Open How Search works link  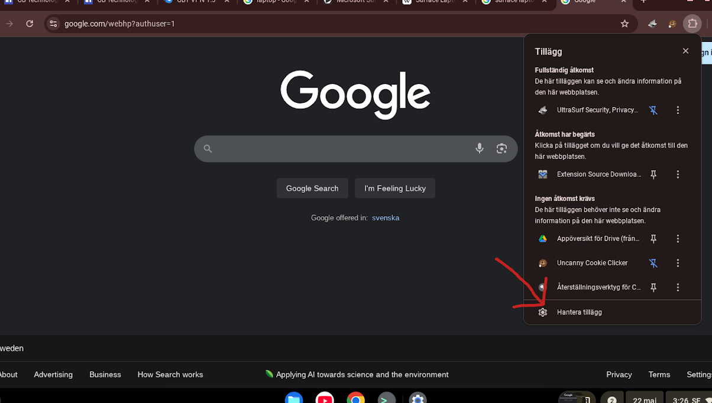170,375
